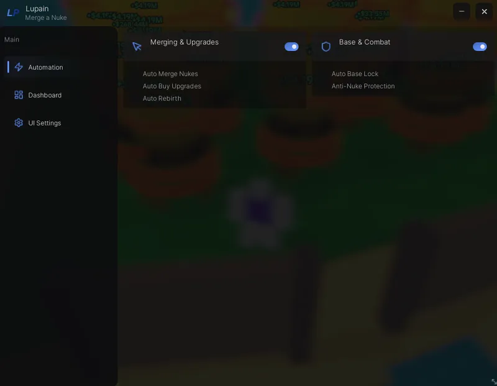Toggle the Base & Combat switch
This screenshot has height=386, width=497.
[x=480, y=47]
